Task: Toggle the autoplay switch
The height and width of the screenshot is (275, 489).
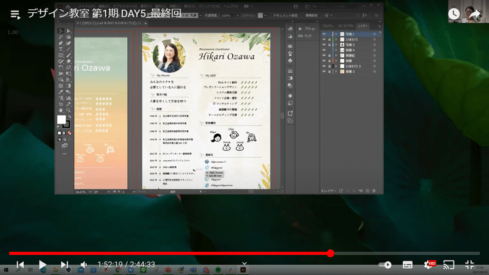Action: click(x=385, y=265)
